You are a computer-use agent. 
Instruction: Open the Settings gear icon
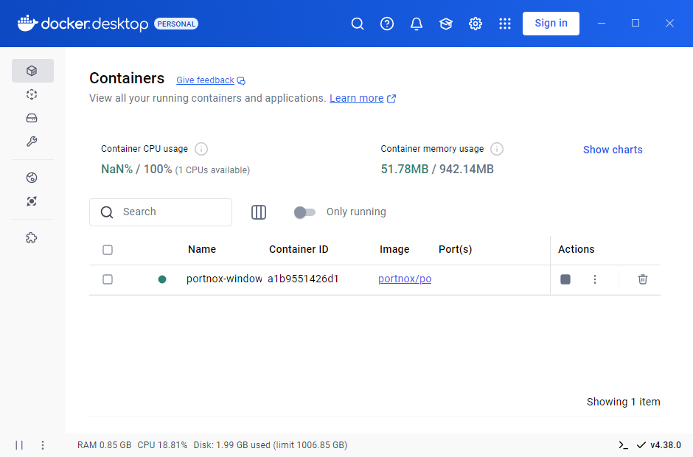point(476,24)
